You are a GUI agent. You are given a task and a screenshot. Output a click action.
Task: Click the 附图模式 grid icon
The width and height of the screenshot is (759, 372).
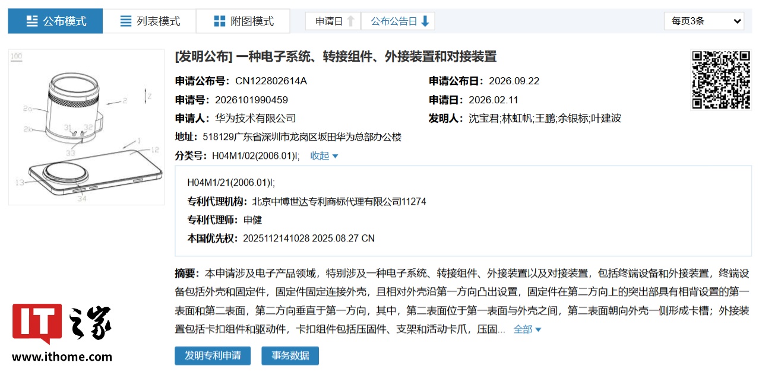pos(220,21)
